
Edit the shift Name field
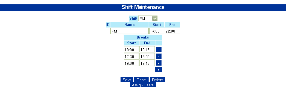[x=130, y=31]
